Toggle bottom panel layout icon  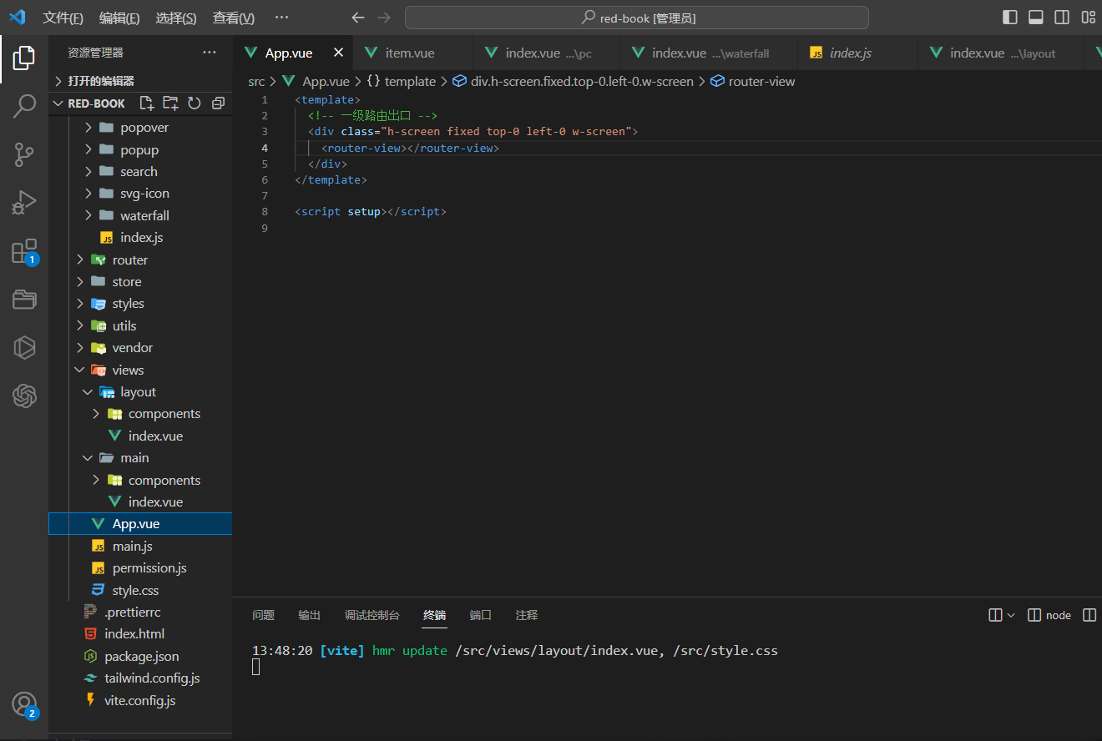point(1036,18)
